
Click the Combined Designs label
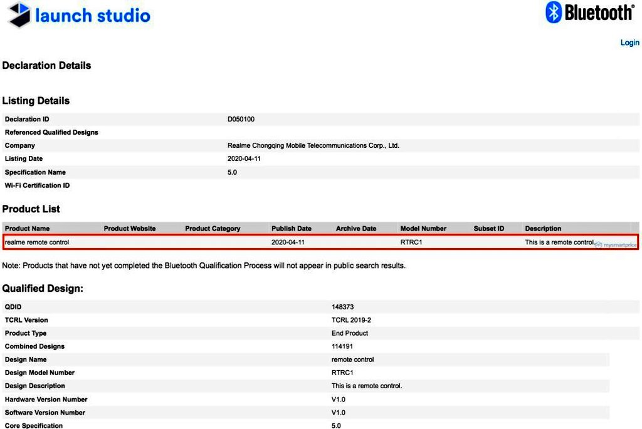pos(35,346)
